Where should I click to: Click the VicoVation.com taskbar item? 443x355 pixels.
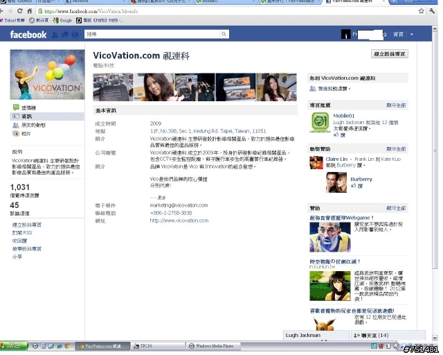point(102,346)
